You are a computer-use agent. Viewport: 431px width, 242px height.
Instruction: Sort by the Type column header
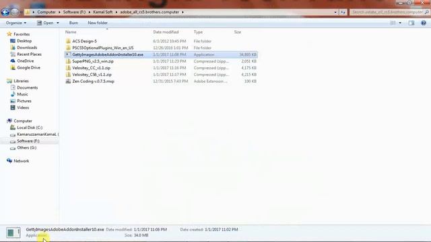click(198, 32)
